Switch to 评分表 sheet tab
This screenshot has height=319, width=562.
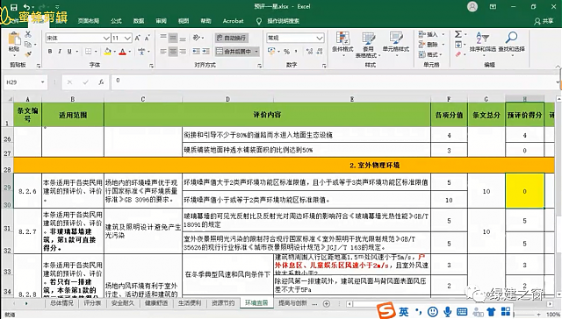click(92, 303)
